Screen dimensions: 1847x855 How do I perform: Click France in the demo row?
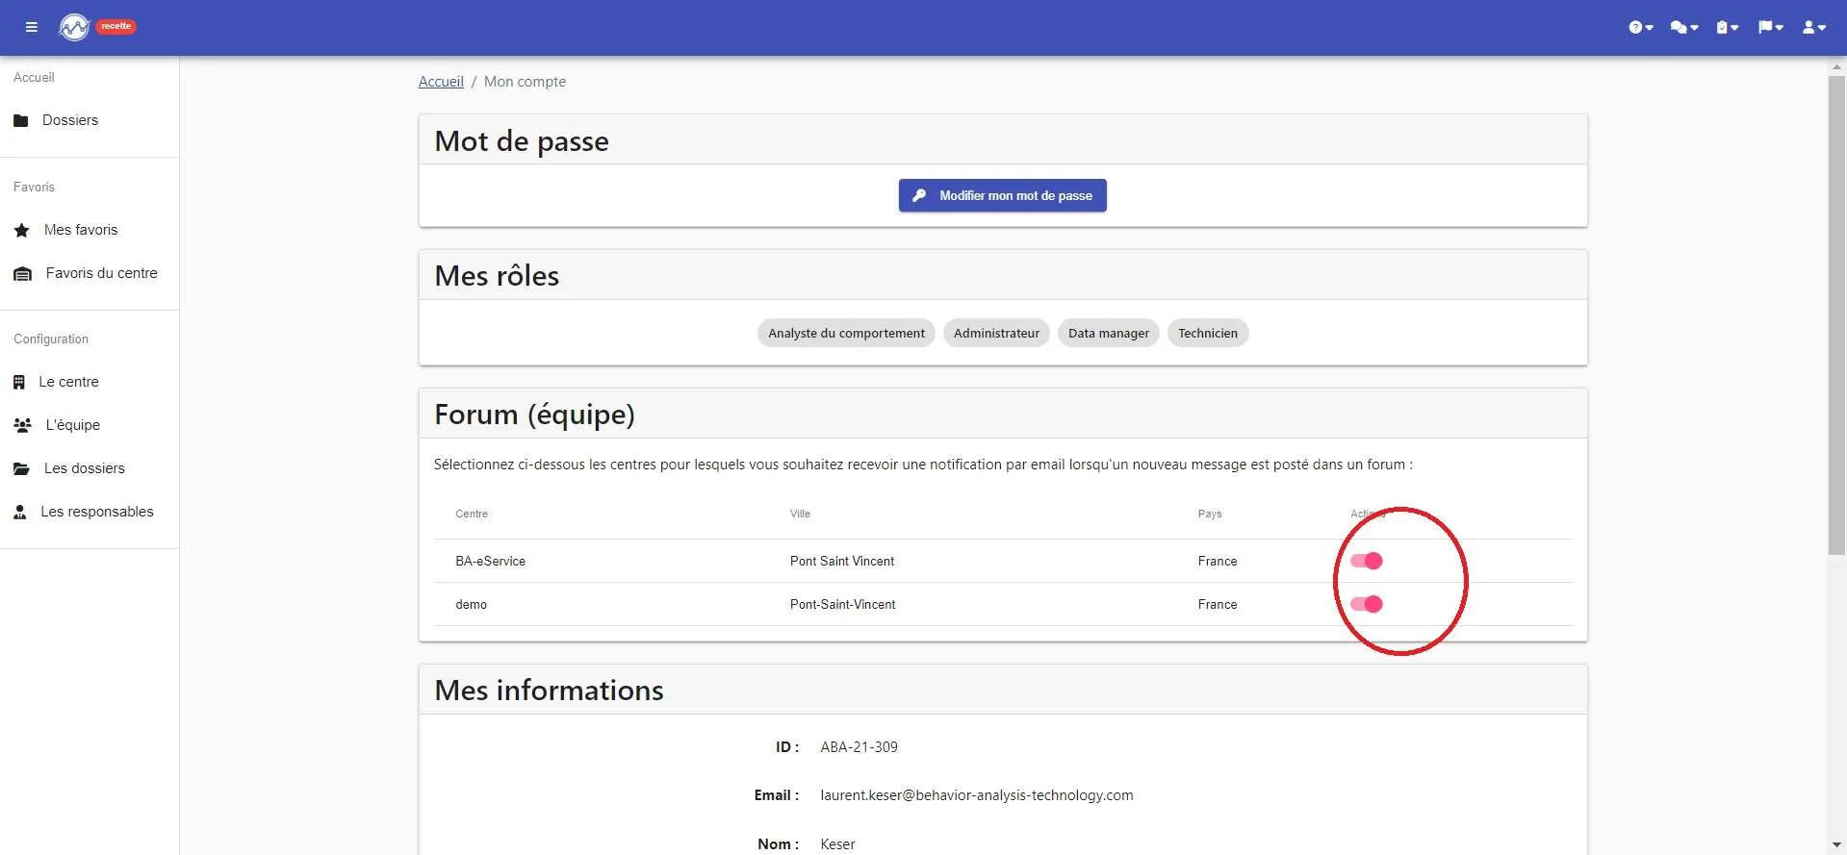[x=1218, y=604]
